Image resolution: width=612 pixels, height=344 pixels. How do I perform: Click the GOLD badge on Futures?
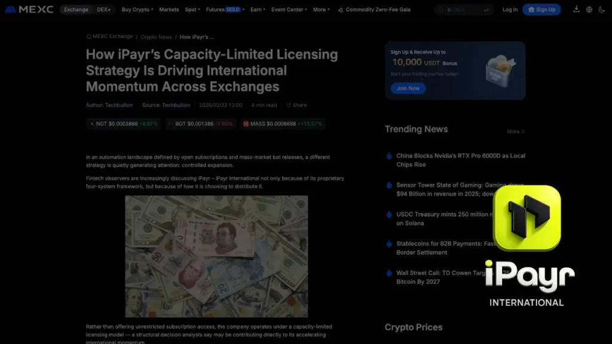point(233,9)
